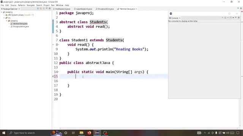Close the Console view tab
243x136 pixels.
(x=180, y=18)
